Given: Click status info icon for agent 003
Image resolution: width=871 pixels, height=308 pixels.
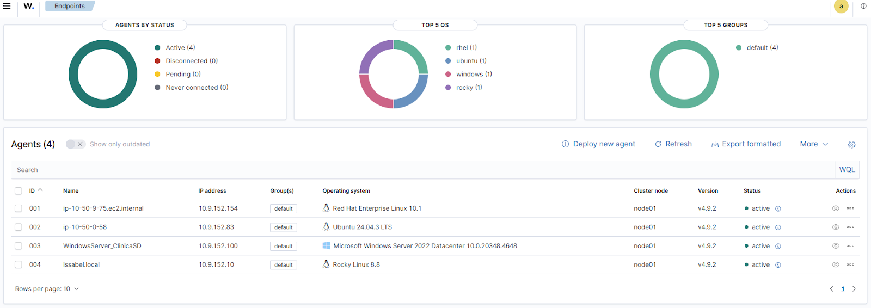Looking at the screenshot, I should [x=778, y=246].
